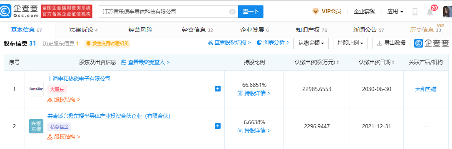Screen dimensions: 452x149
Task: Click the 关联产品/机构 column header
Action: 425,62
